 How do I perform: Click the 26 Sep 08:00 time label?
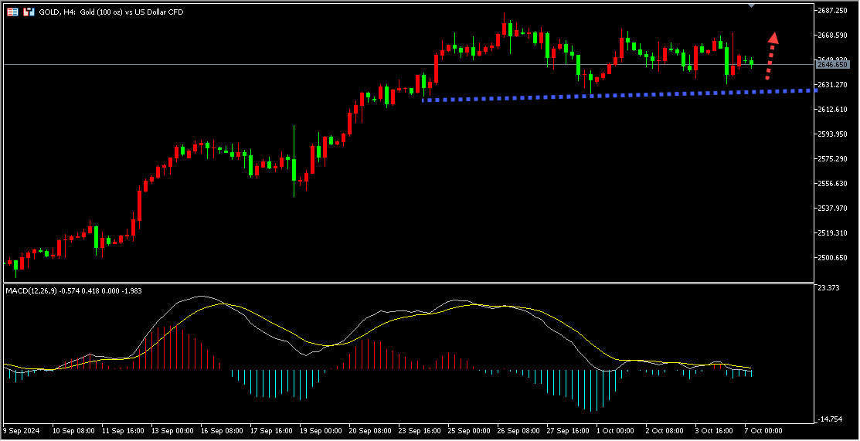[518, 431]
